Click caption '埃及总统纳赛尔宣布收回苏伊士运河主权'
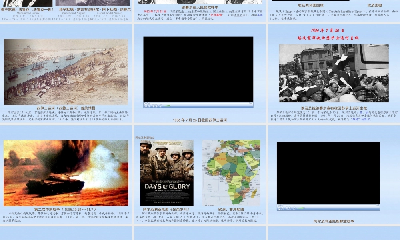400x240 pixels. [334, 108]
